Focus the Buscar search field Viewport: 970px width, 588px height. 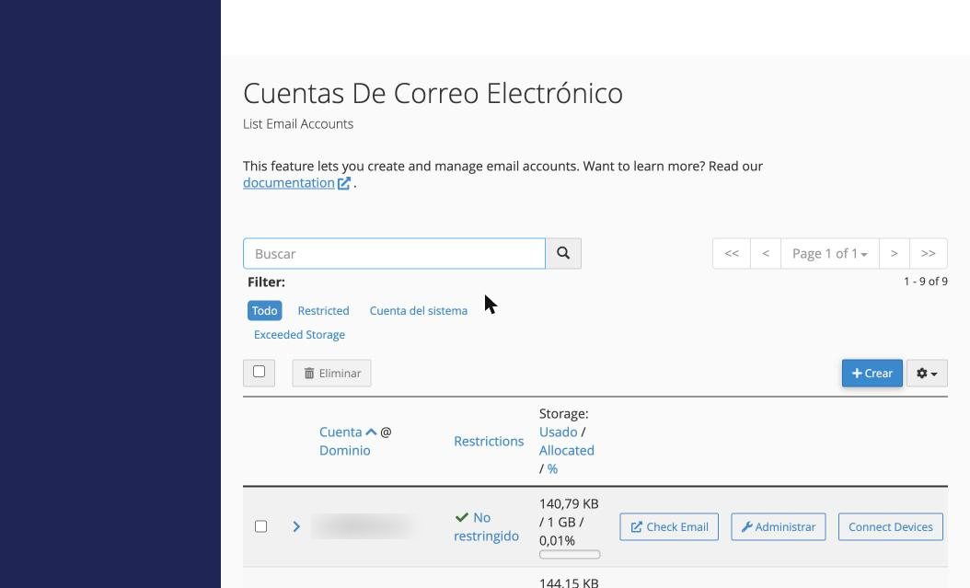click(394, 253)
